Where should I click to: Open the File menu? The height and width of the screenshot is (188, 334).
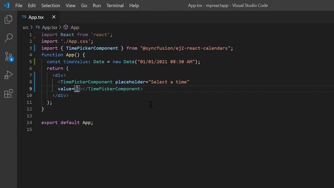point(19,6)
